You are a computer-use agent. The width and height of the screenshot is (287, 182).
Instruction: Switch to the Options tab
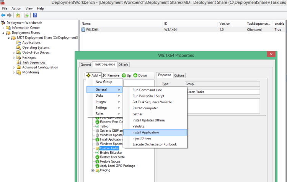tap(179, 75)
